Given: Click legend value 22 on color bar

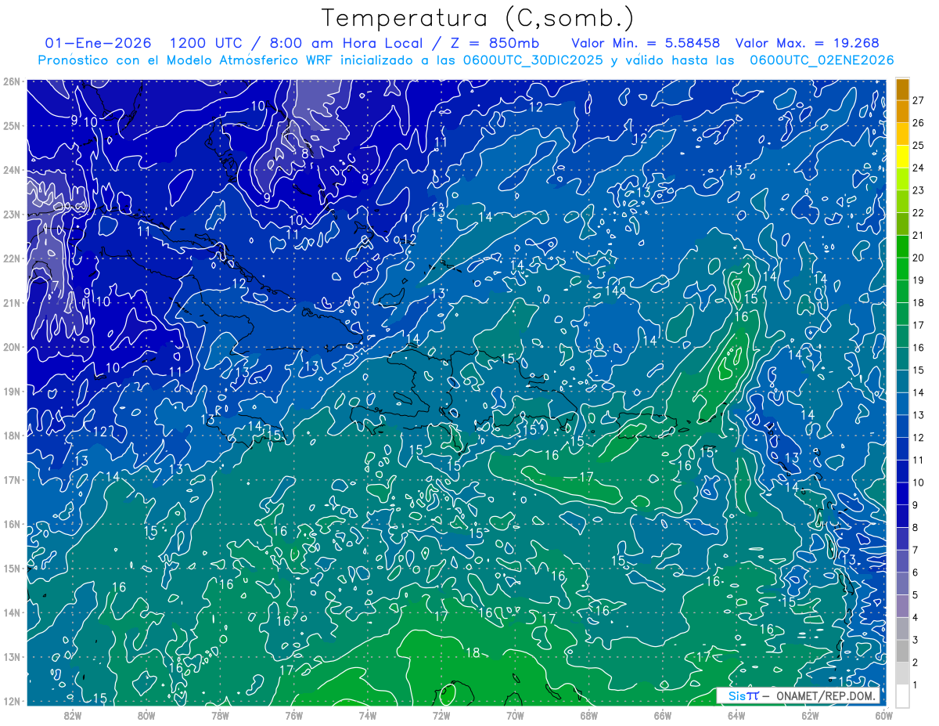Looking at the screenshot, I should coord(919,212).
